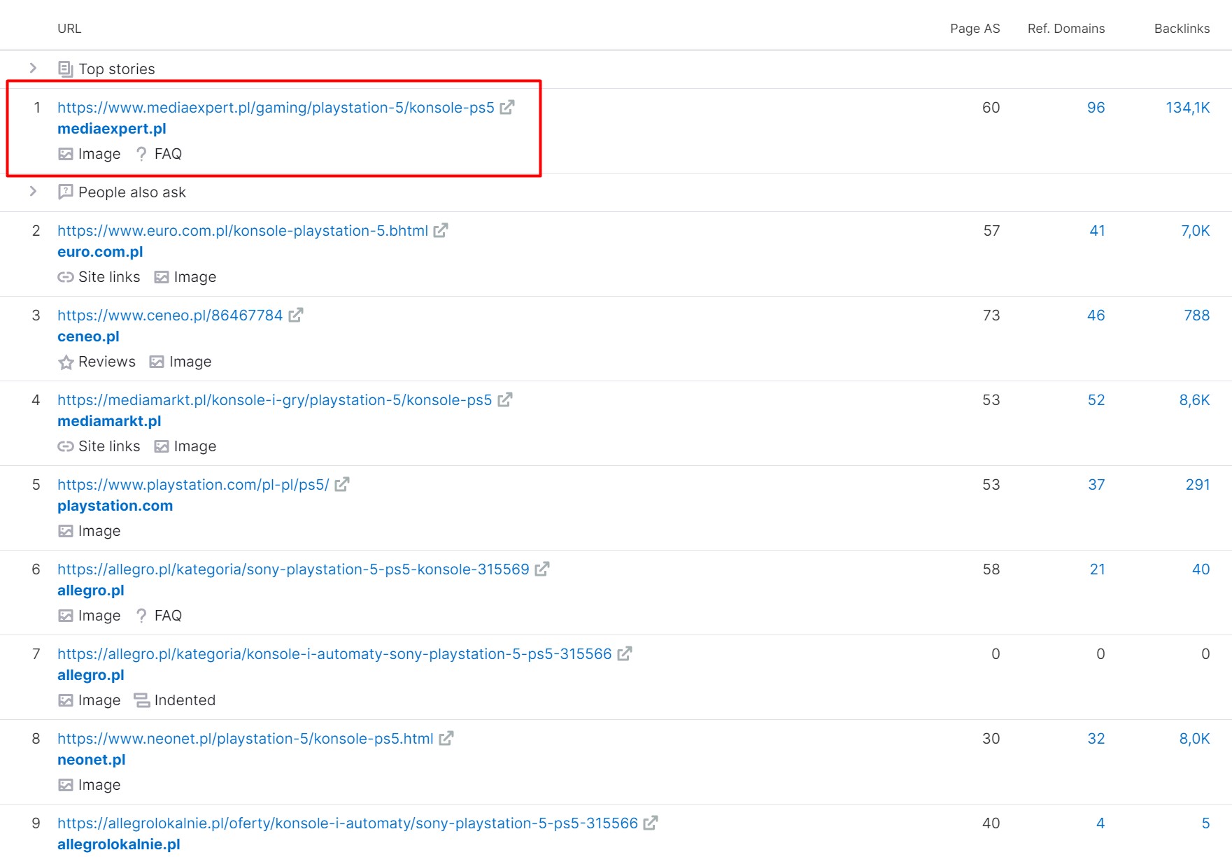Click the Top stories newspaper icon
The width and height of the screenshot is (1232, 857).
click(x=66, y=69)
